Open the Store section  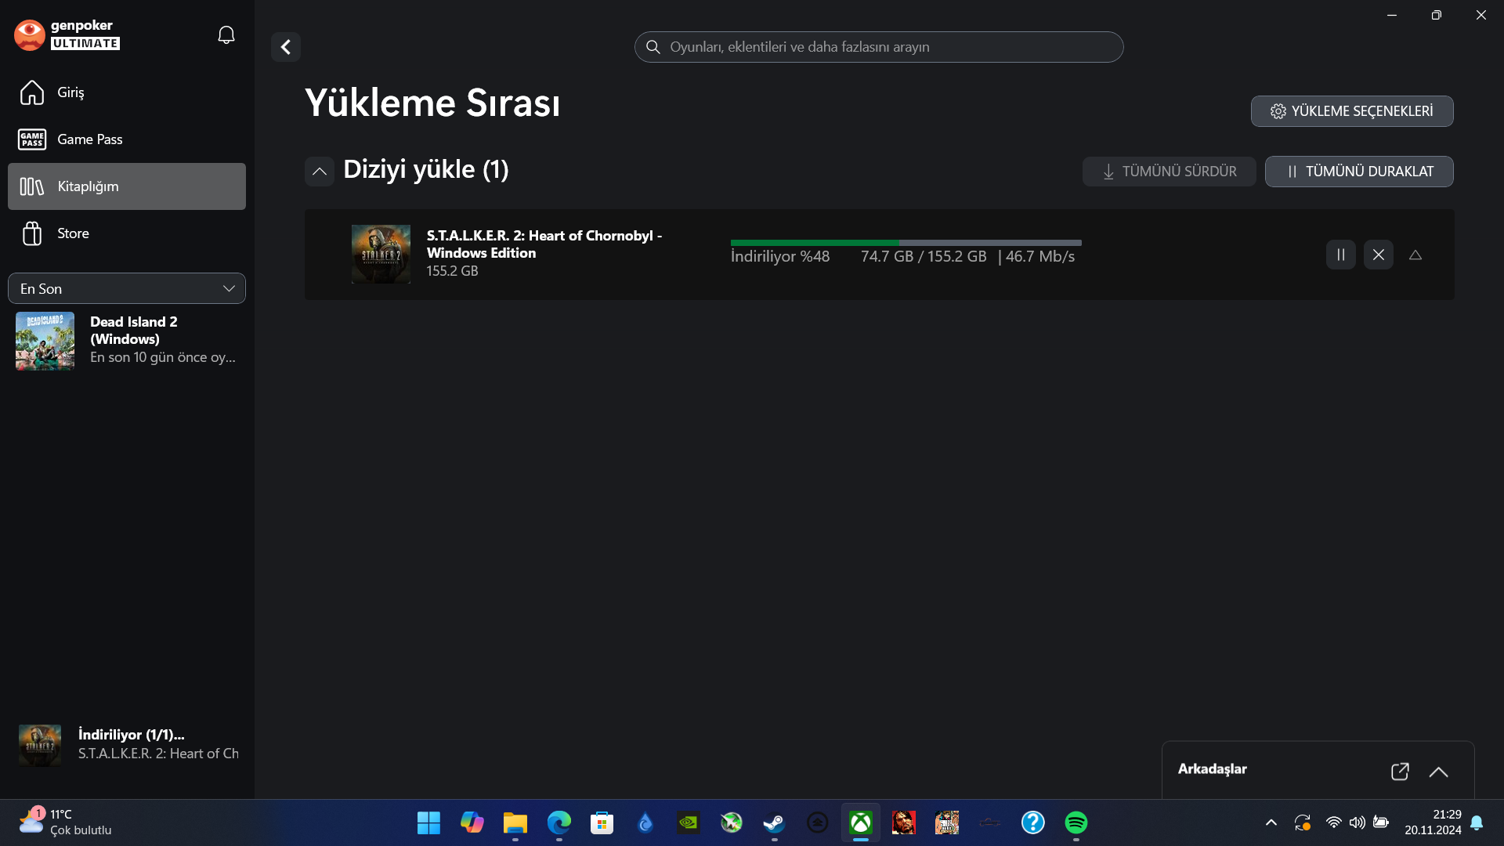pos(127,233)
